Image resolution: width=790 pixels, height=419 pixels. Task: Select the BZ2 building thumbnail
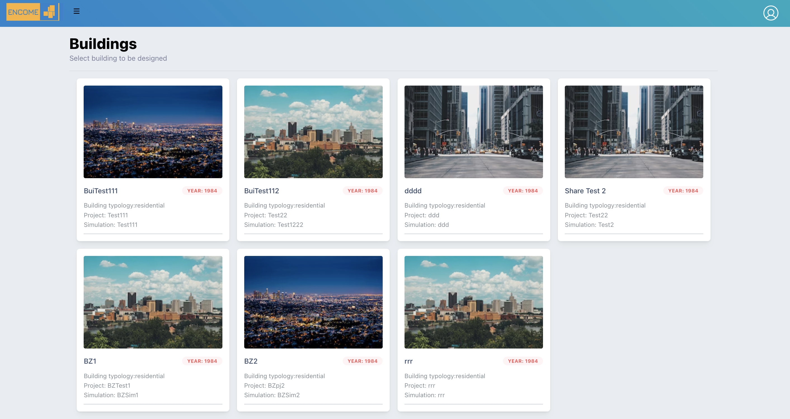point(313,302)
